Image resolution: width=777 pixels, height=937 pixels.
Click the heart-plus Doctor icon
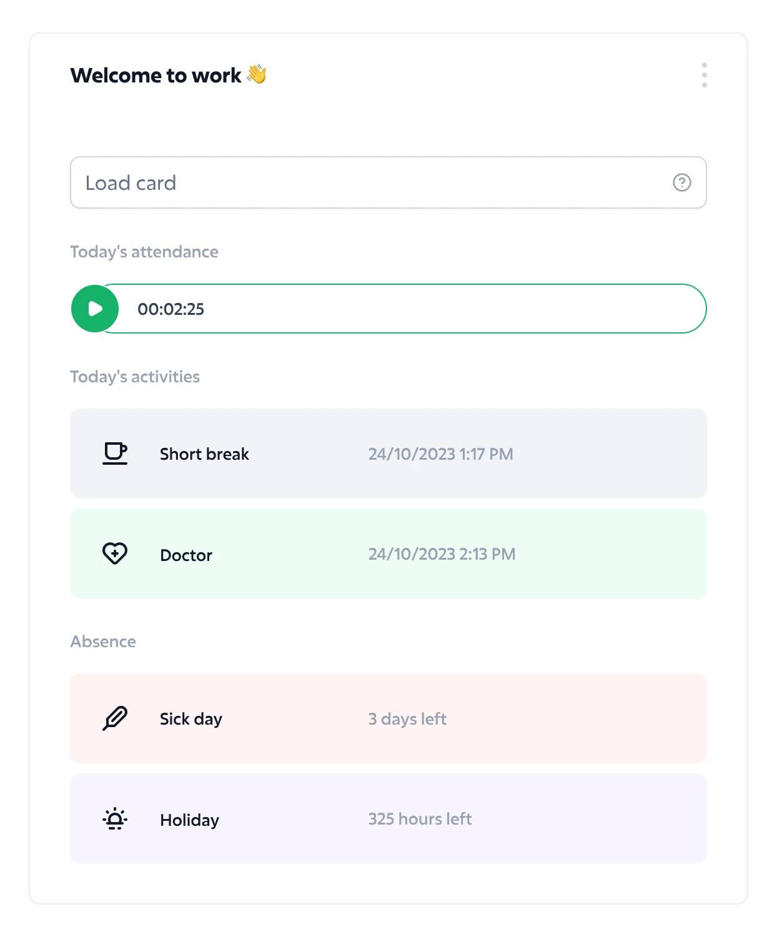(115, 553)
